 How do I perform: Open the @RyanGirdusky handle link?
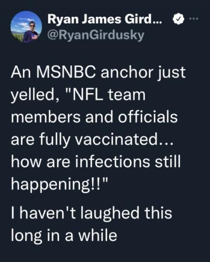coord(96,36)
